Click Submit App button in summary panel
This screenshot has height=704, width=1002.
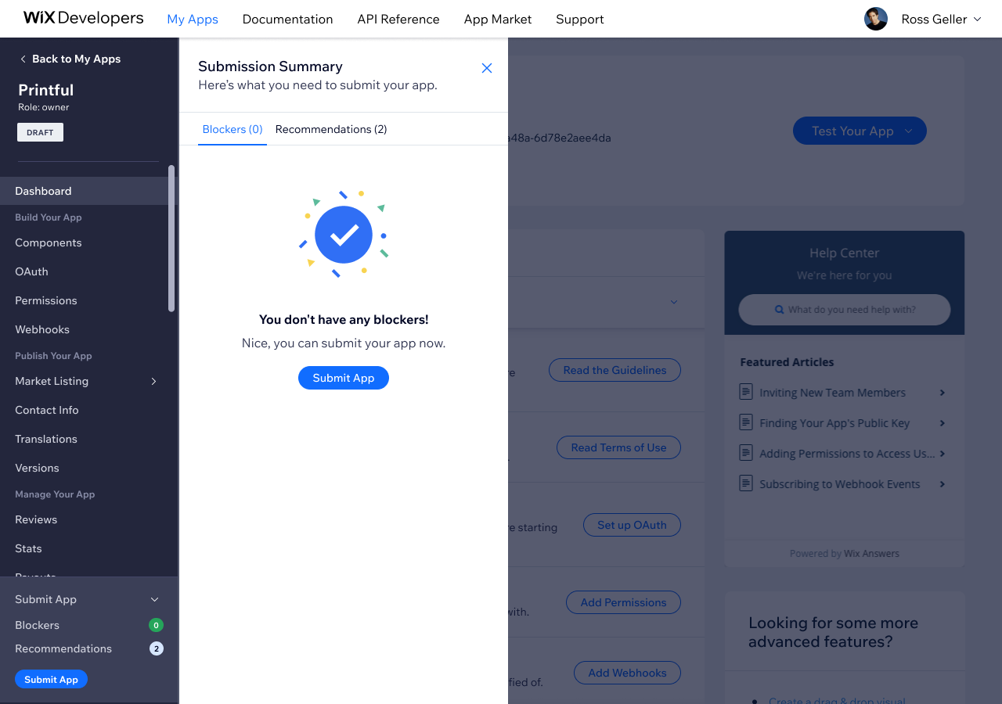click(344, 378)
